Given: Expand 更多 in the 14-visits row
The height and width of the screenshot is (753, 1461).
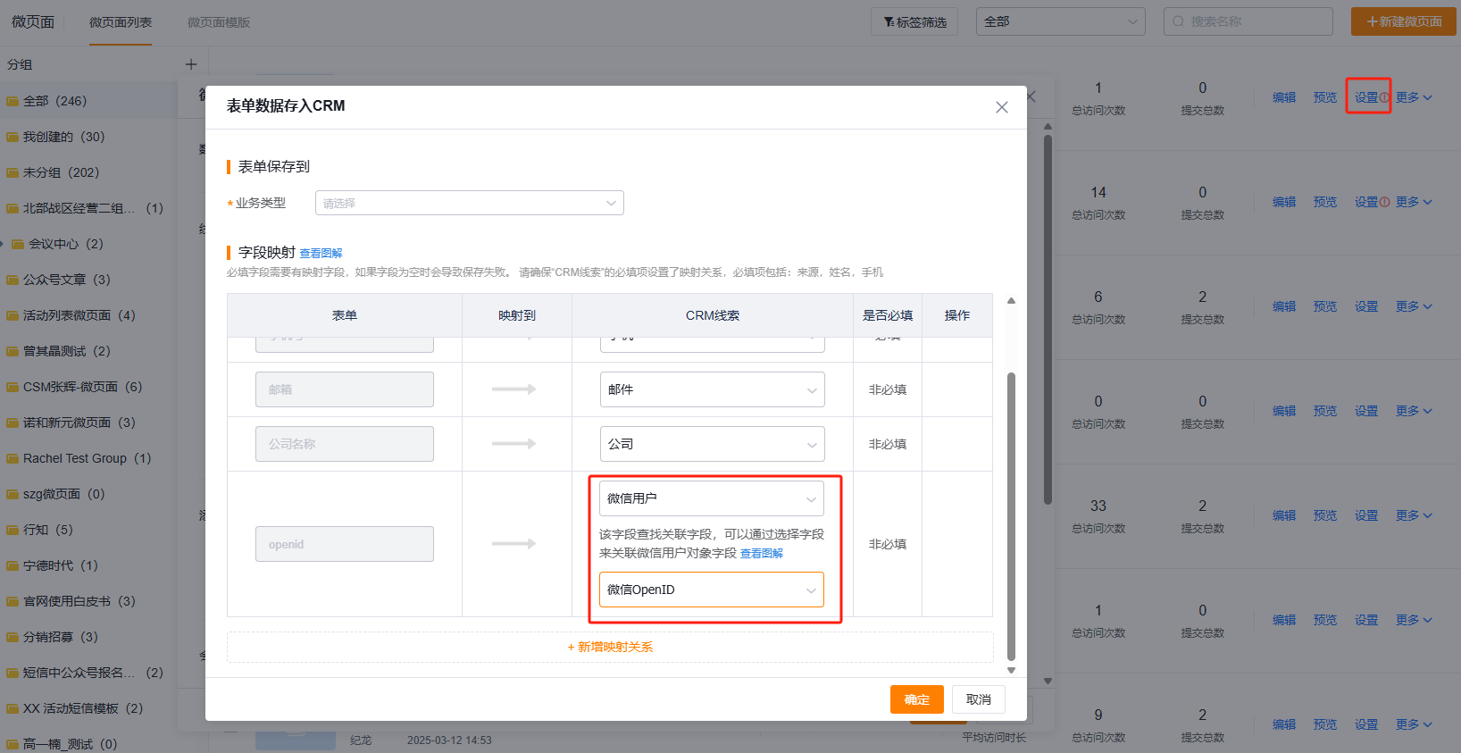Looking at the screenshot, I should [1414, 203].
